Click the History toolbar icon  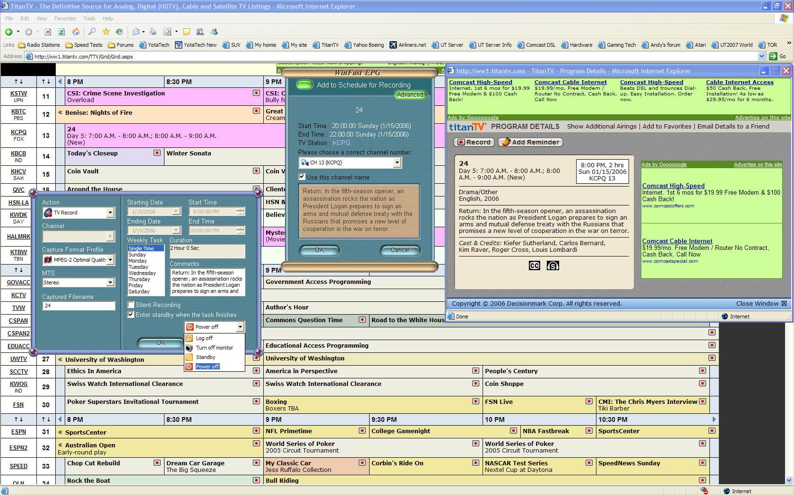pyautogui.click(x=120, y=32)
